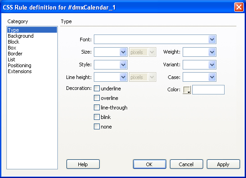
Task: Click into the Color value text field
Action: coord(208,89)
